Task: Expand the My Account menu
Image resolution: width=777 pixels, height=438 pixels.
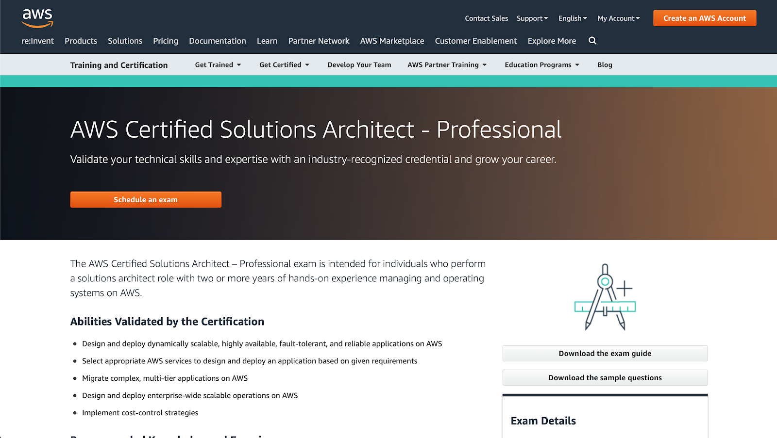Action: [x=619, y=18]
